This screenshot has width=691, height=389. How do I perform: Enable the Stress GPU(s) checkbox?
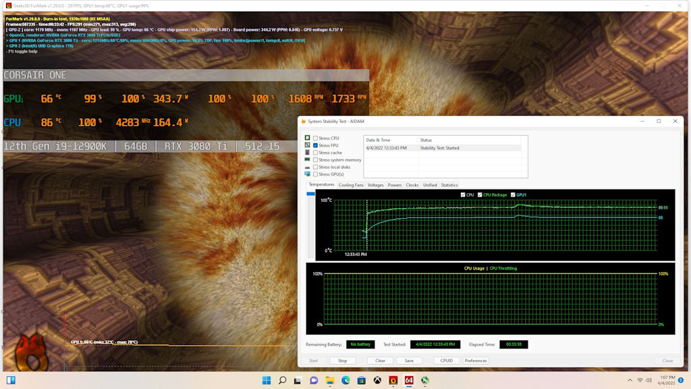316,174
